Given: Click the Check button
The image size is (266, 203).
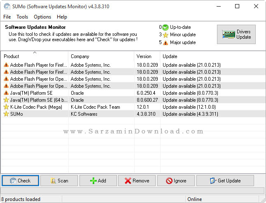Looking at the screenshot, I should pyautogui.click(x=20, y=181).
